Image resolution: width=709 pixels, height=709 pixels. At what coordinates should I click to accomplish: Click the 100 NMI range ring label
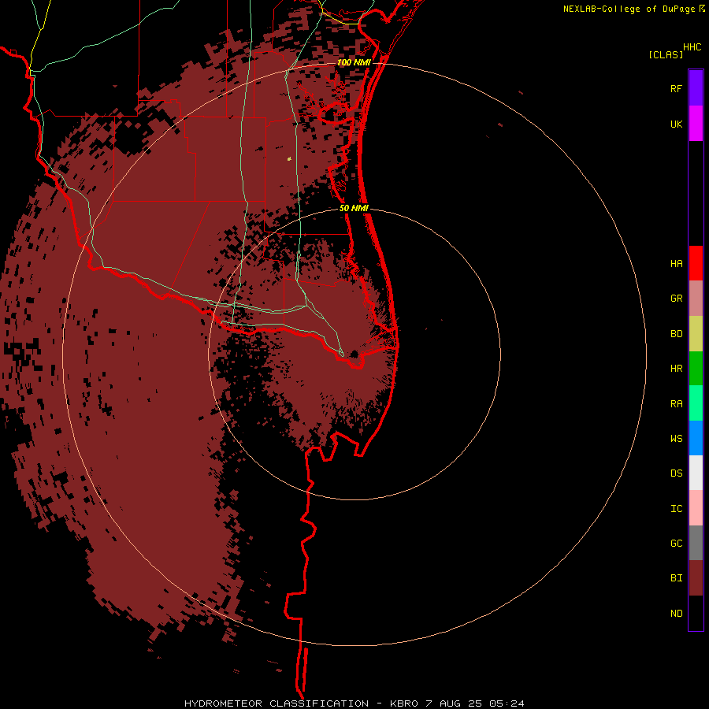click(354, 62)
